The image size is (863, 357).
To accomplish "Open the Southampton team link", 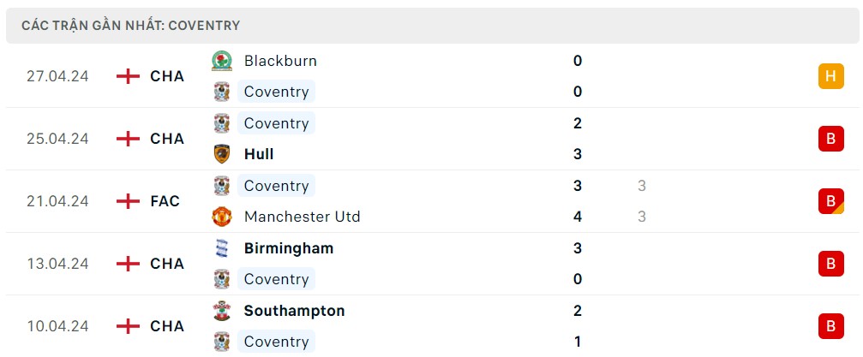I will coord(294,311).
